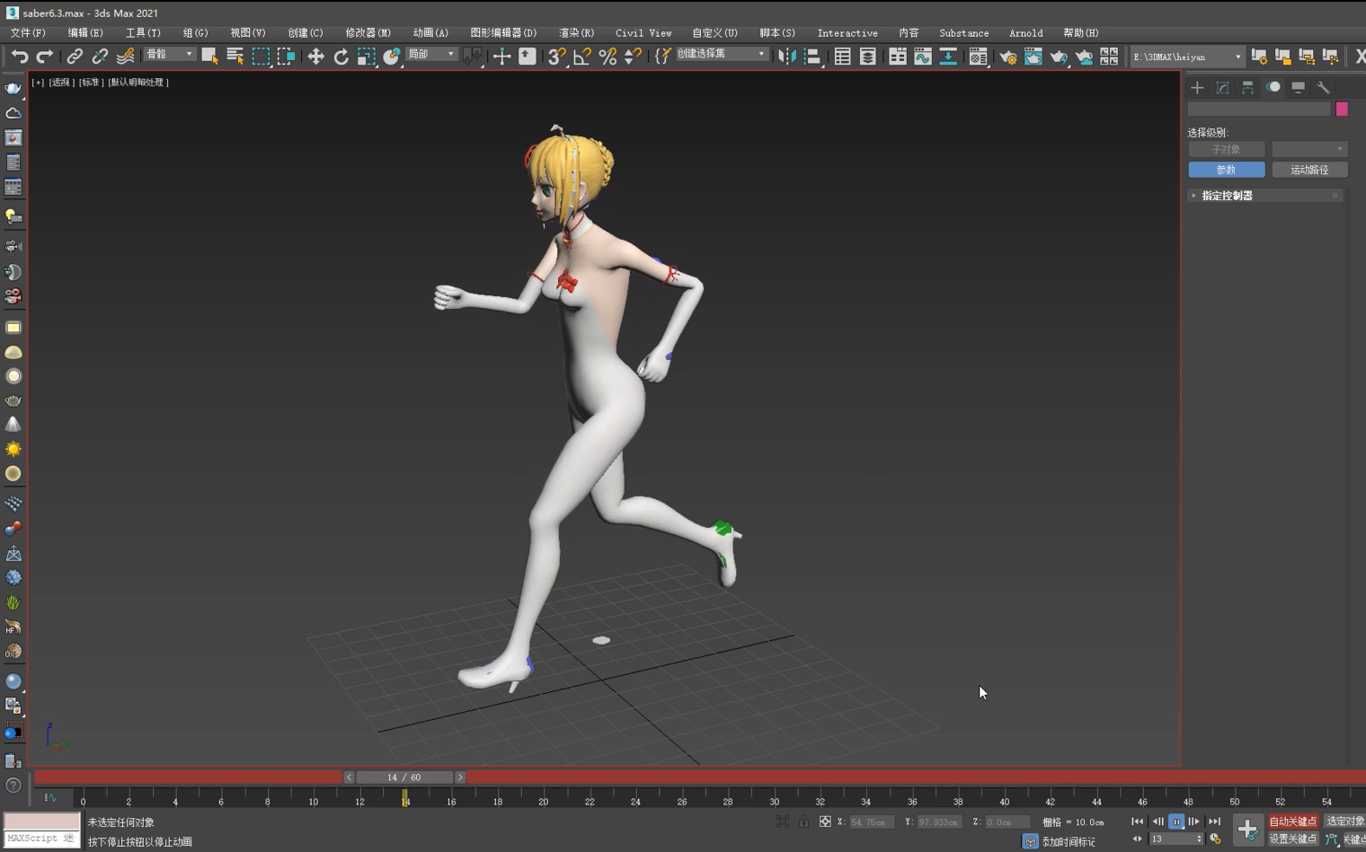Toggle Window/Crossing selection mode
The width and height of the screenshot is (1366, 852).
286,57
